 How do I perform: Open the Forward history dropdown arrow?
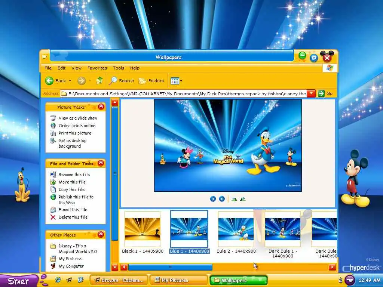point(90,81)
